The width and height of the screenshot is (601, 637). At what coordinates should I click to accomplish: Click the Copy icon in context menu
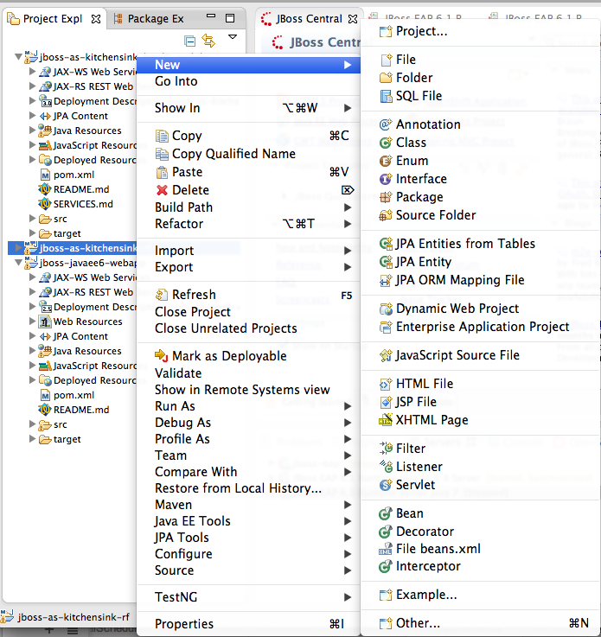[x=162, y=136]
